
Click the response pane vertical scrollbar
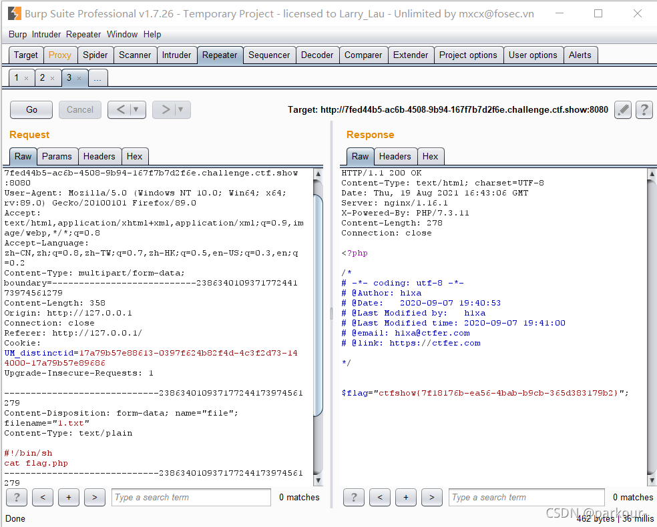652,327
